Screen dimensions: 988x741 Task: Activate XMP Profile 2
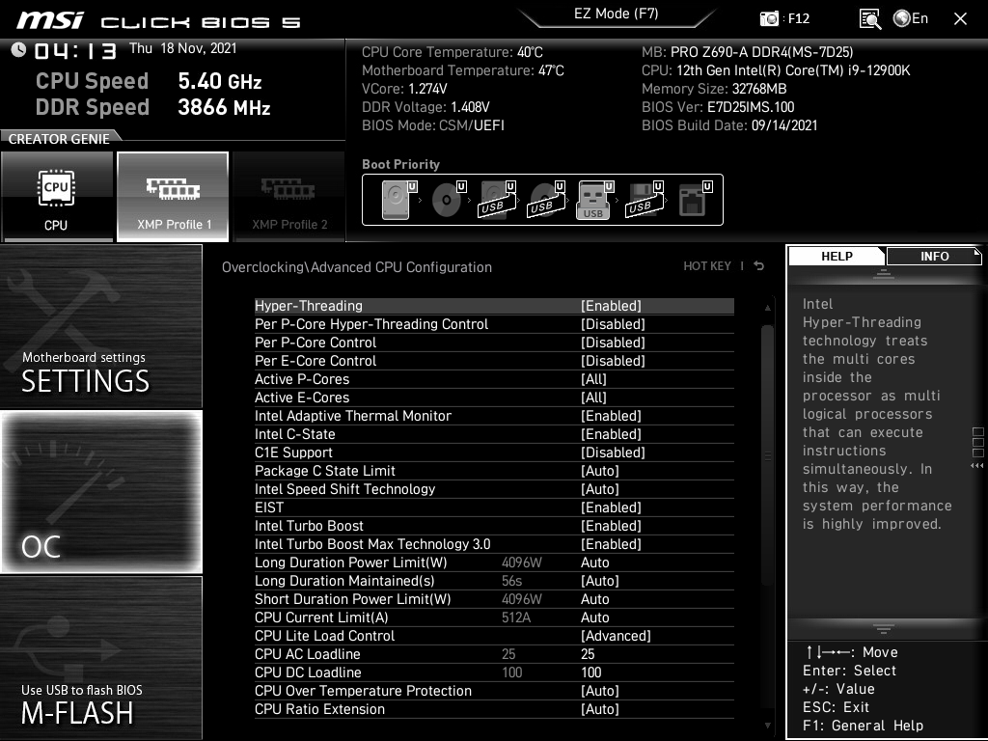289,197
